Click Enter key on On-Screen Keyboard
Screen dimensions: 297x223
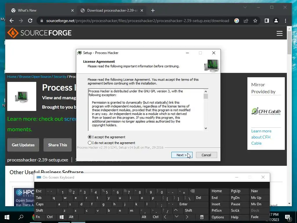tap(193, 204)
